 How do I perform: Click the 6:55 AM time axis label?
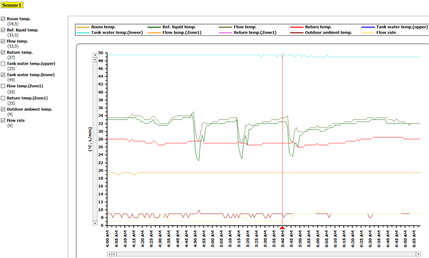(413, 239)
